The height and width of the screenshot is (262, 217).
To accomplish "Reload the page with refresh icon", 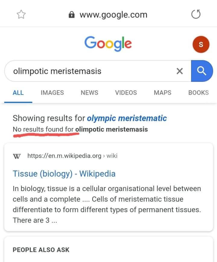I will (x=196, y=14).
